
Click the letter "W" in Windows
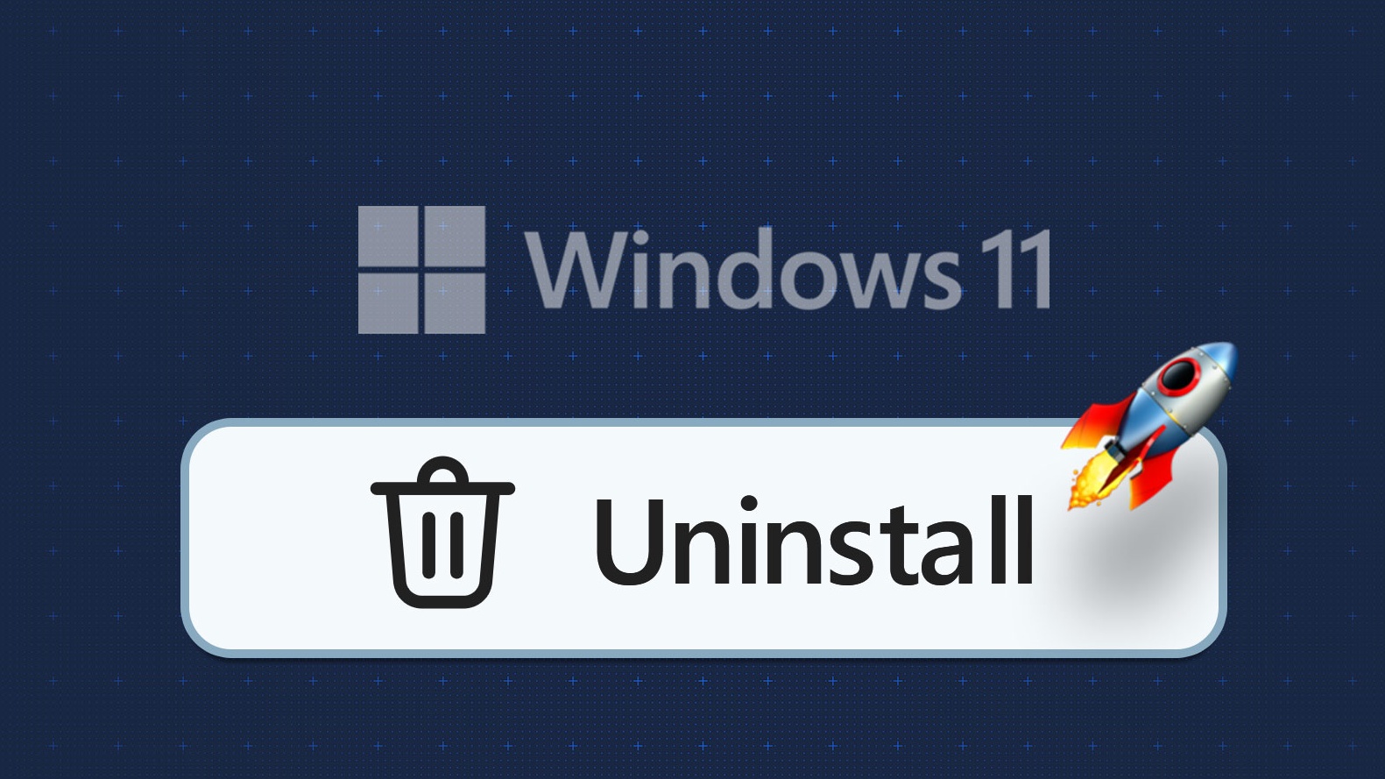coord(576,269)
